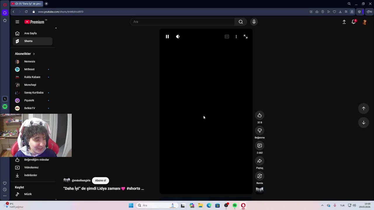Image resolution: width=374 pixels, height=210 pixels.
Task: Open Opera tab search magnifier
Action: (x=349, y=4)
